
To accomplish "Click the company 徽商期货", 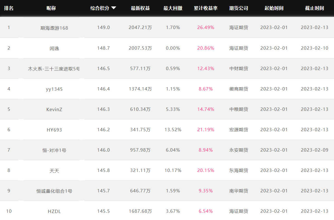I will tap(239, 89).
